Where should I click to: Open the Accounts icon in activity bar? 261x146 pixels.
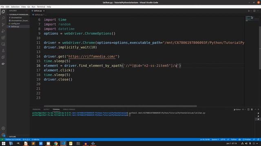tap(3, 128)
